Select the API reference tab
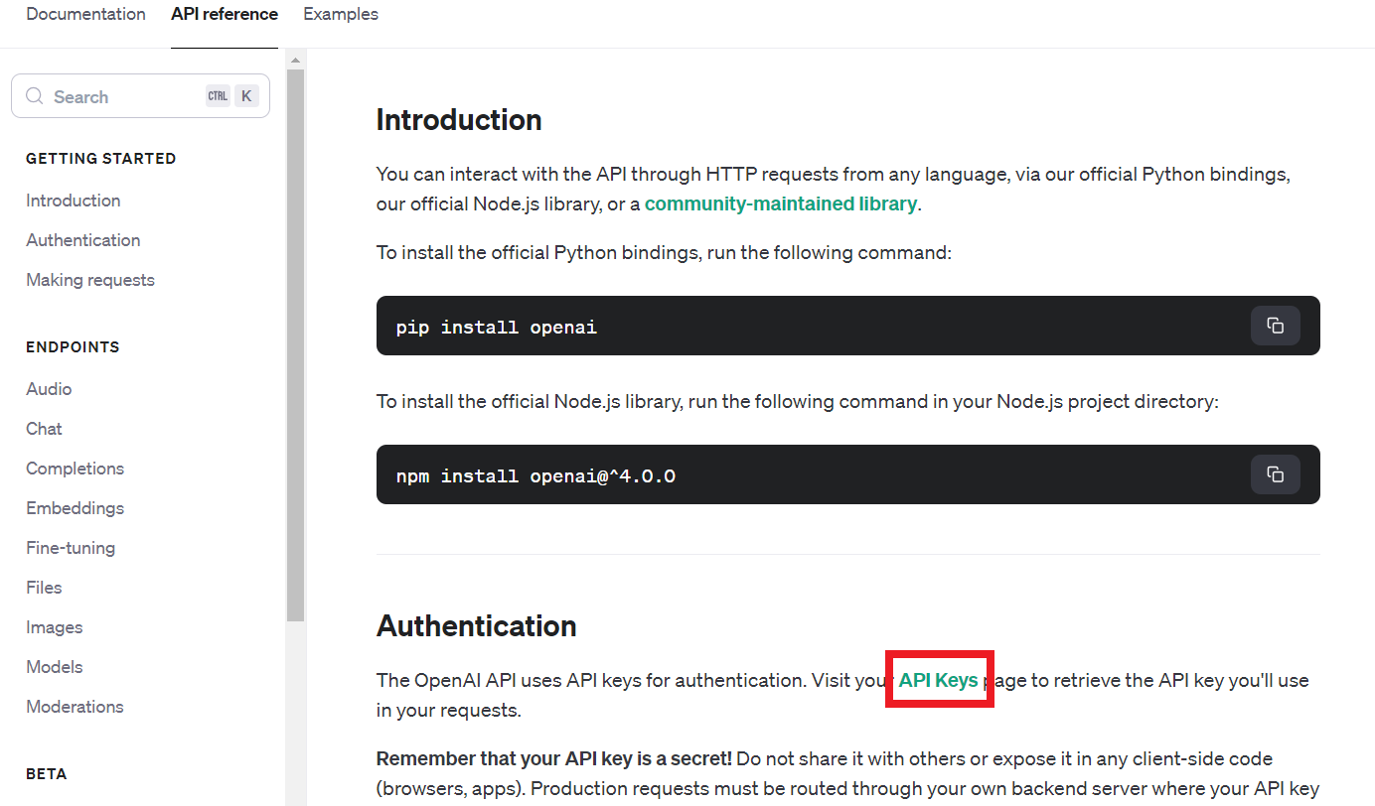This screenshot has width=1375, height=806. 225,14
